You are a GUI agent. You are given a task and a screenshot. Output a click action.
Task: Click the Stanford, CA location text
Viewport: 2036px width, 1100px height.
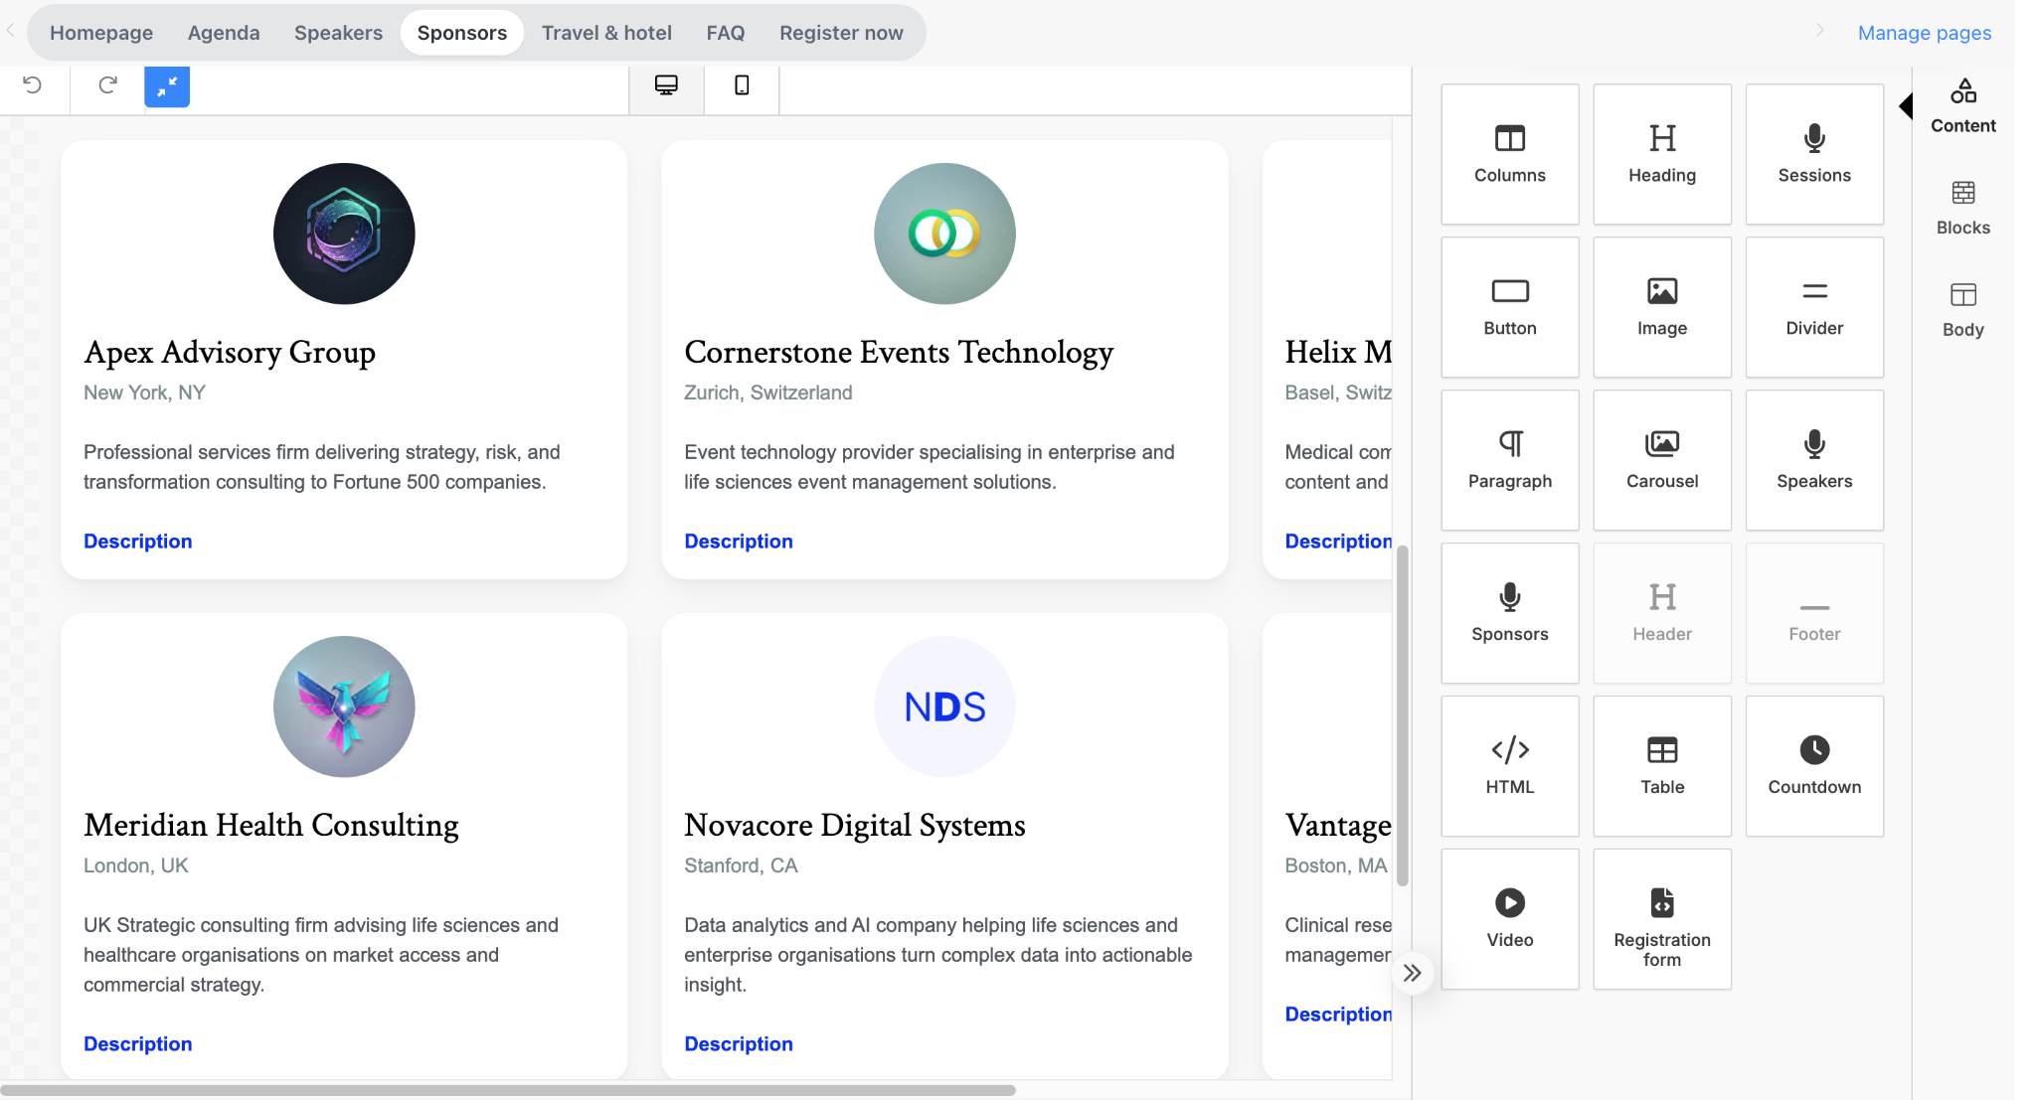click(x=741, y=865)
